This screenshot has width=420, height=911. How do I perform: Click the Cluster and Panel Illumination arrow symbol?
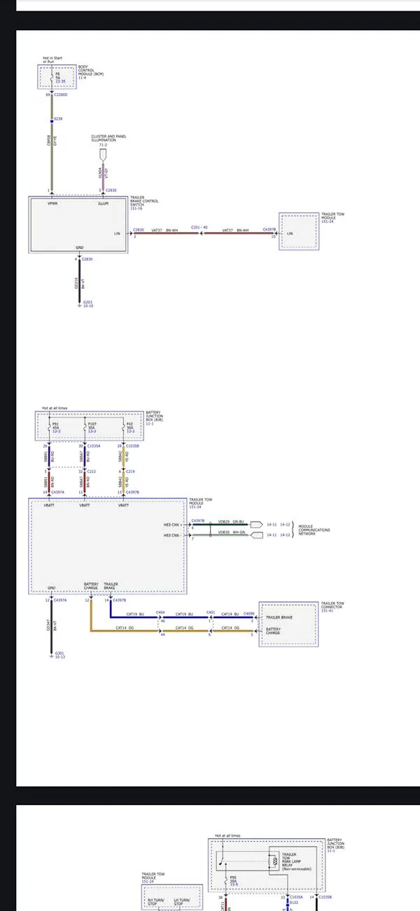click(103, 155)
